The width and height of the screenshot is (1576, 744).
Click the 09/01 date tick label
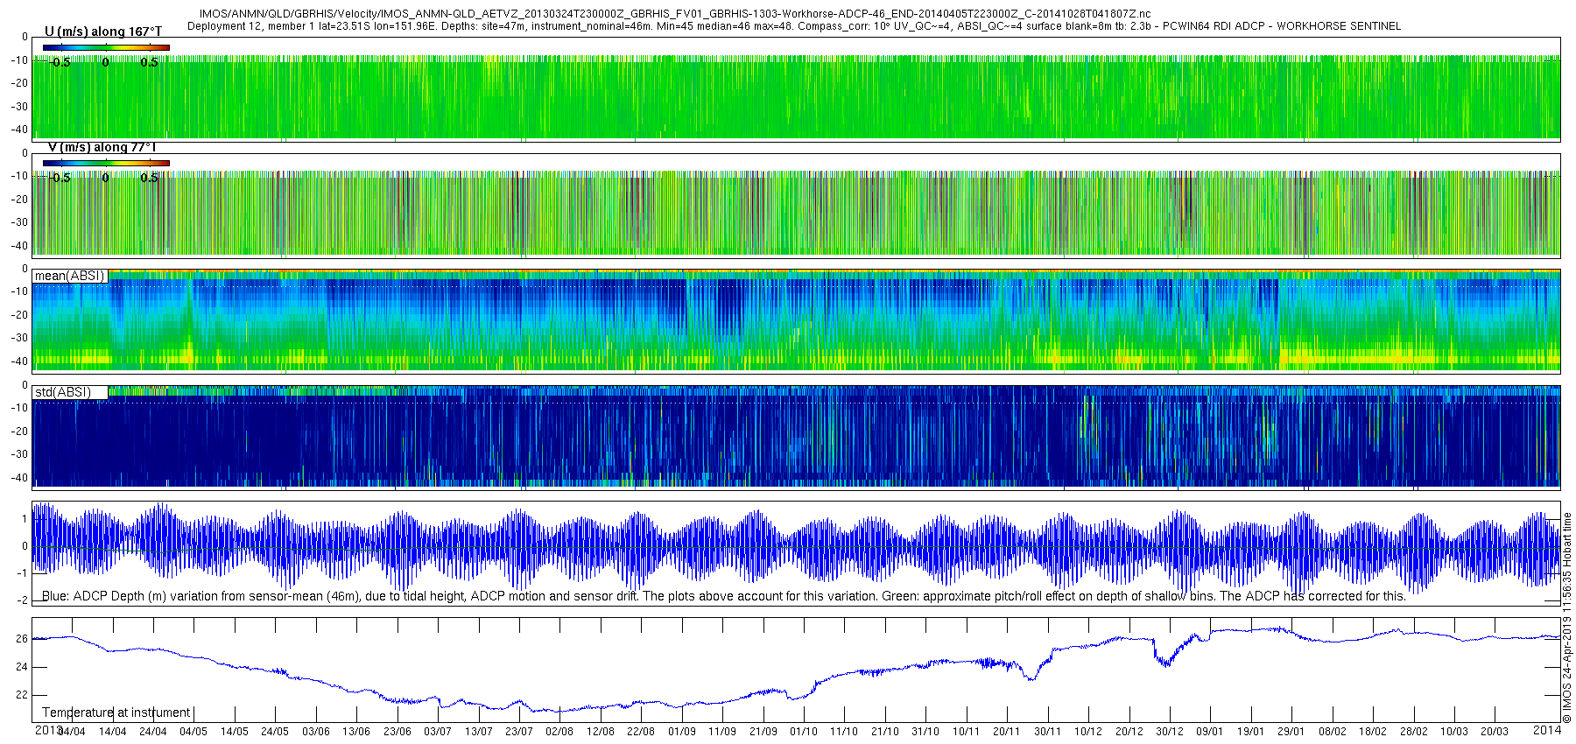1210,732
